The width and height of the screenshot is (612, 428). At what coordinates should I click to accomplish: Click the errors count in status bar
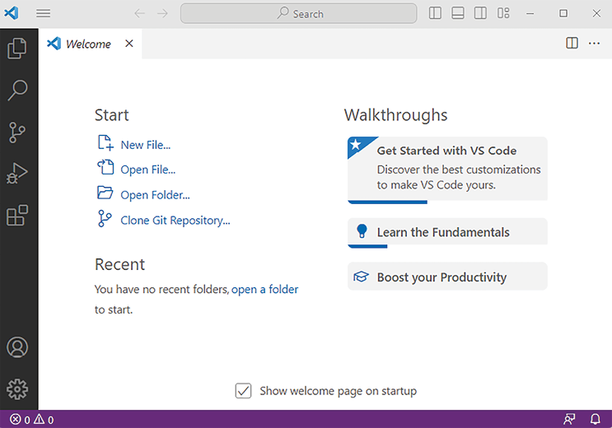pyautogui.click(x=20, y=420)
